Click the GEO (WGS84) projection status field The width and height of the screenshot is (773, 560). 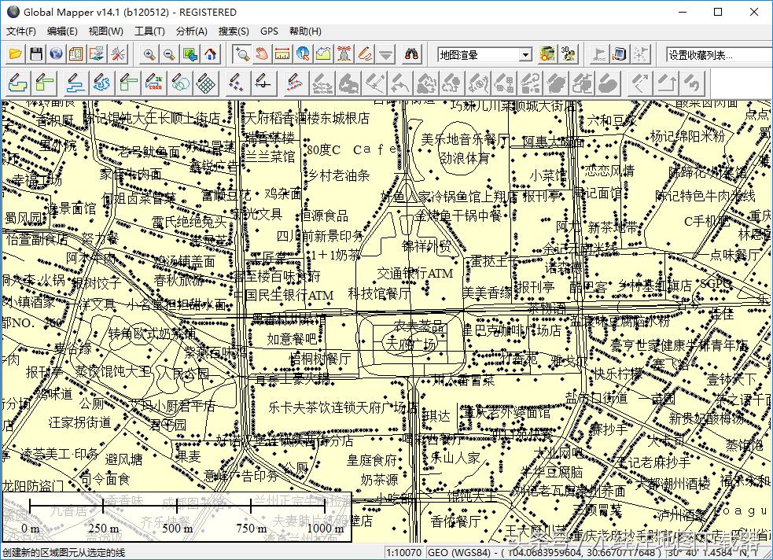tap(545, 553)
